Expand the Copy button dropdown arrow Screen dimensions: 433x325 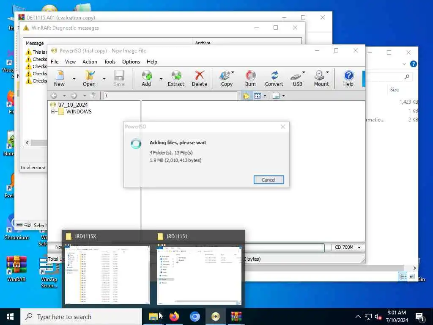coord(233,72)
